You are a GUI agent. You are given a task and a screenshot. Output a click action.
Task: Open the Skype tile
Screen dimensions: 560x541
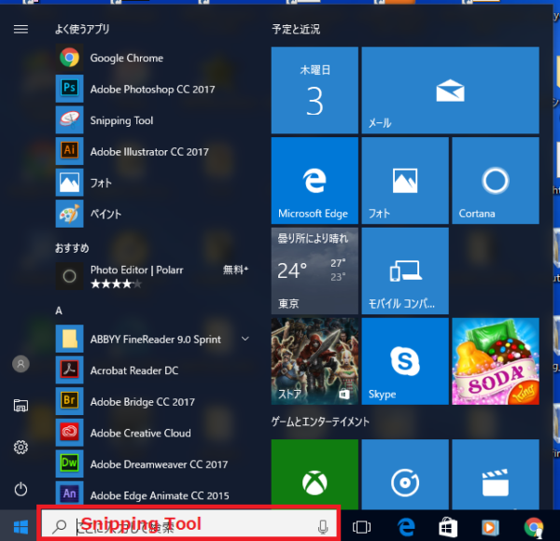point(405,361)
